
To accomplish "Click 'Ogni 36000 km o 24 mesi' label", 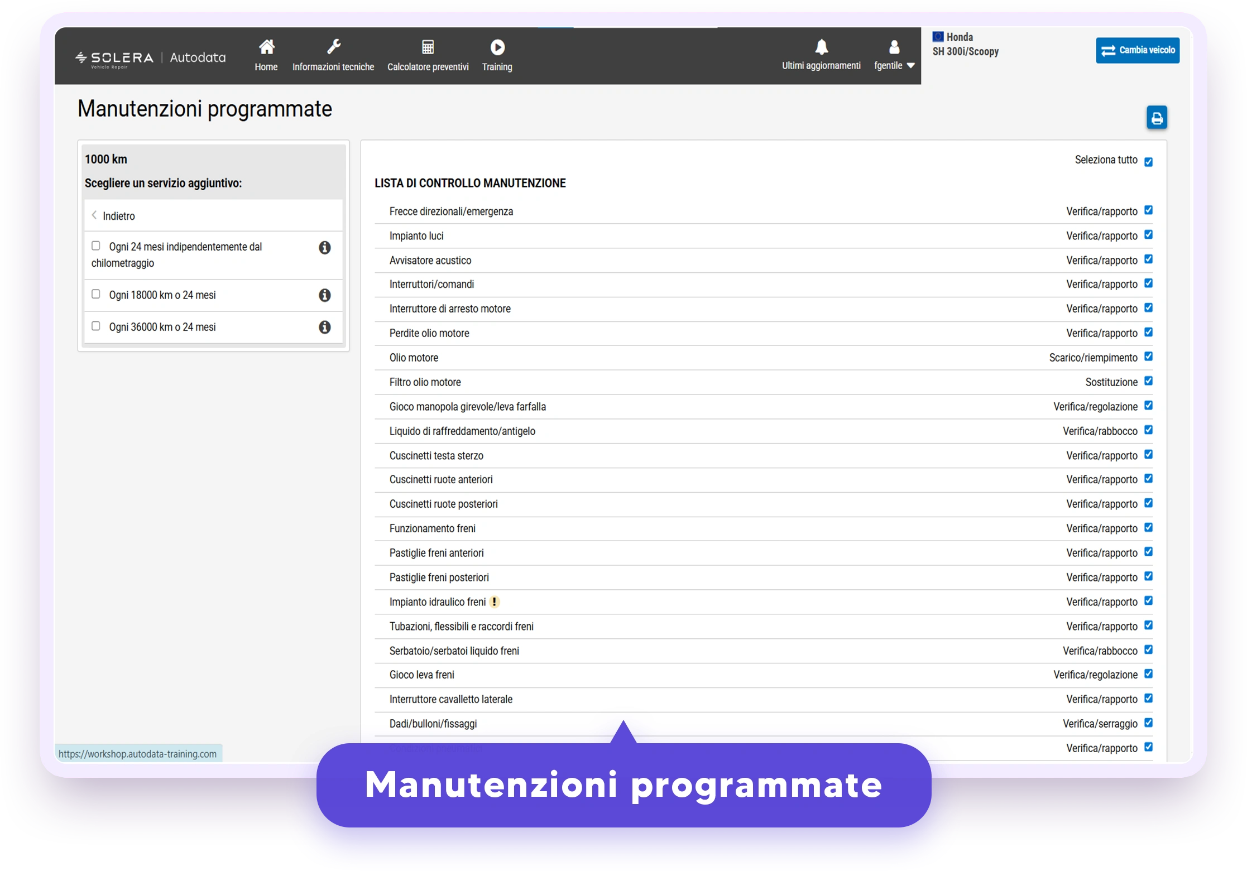I will click(x=162, y=327).
